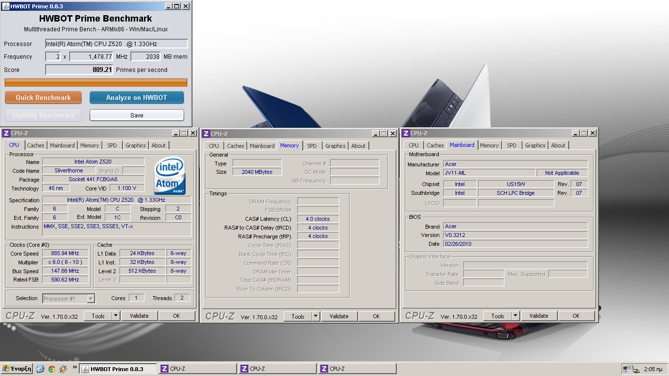Click OK in the Memory tab CPU-Z window

[x=376, y=316]
